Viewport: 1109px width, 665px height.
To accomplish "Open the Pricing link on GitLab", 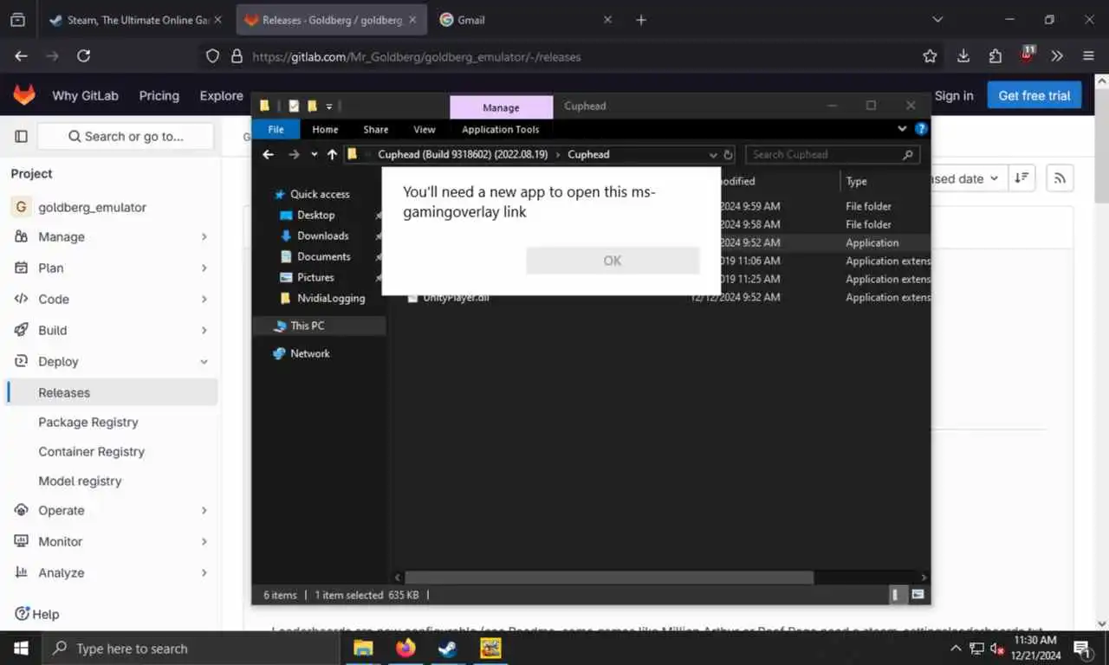I will coord(159,95).
